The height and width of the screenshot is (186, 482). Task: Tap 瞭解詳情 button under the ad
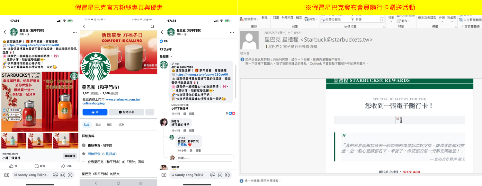click(70, 156)
